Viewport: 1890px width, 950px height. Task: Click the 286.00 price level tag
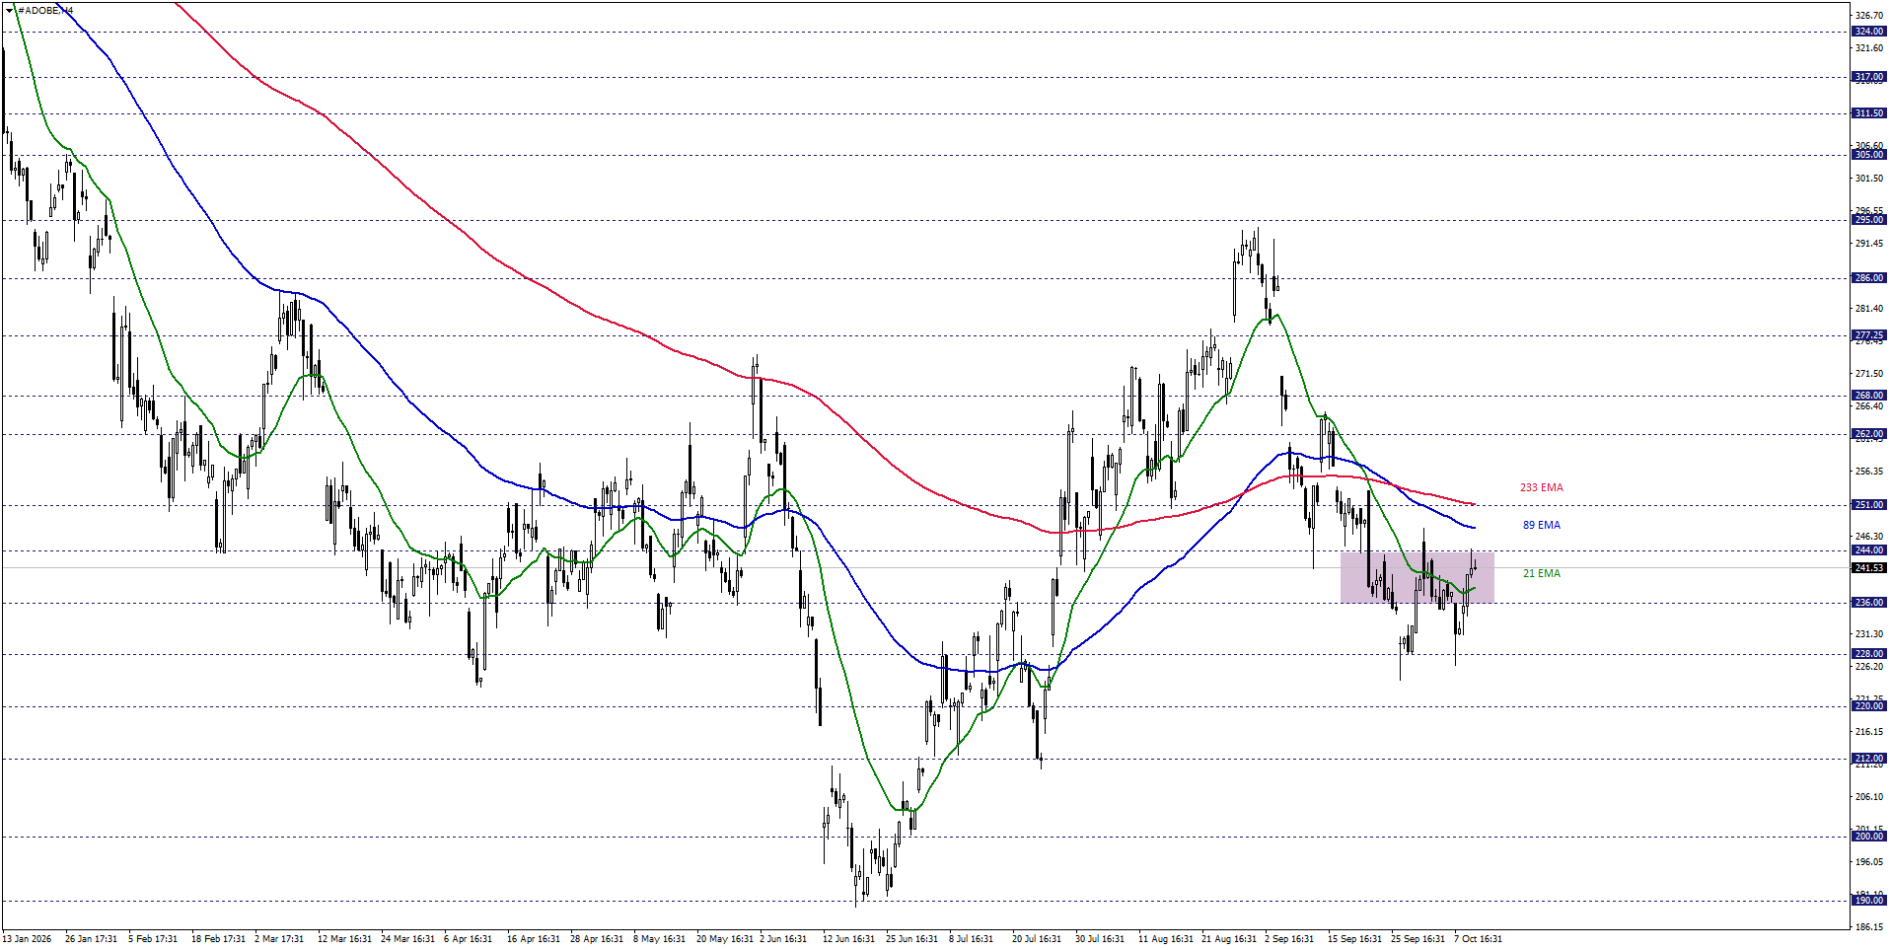(1868, 278)
